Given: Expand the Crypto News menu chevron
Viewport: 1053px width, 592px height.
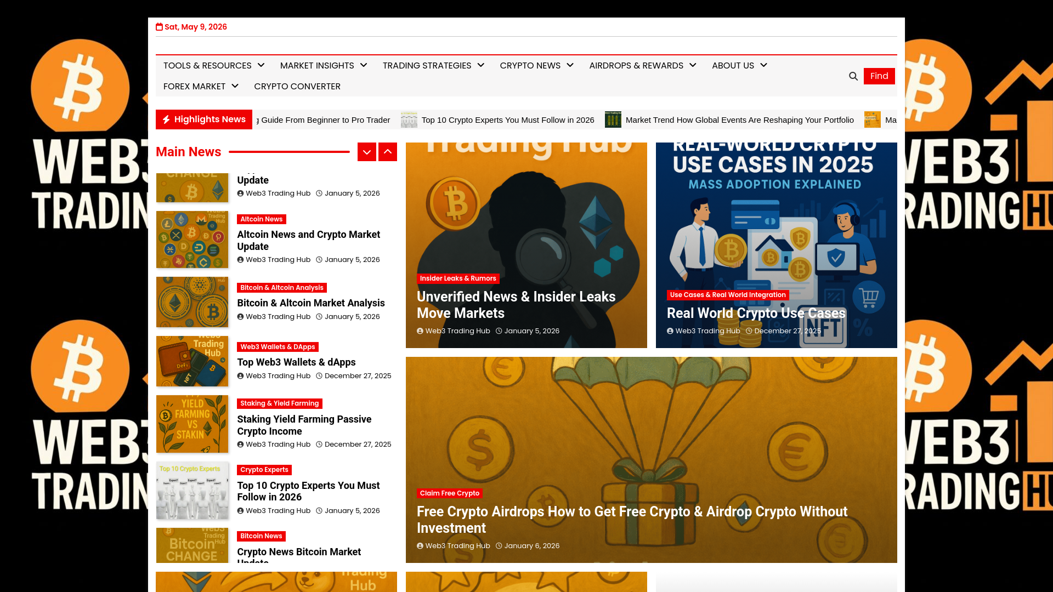Looking at the screenshot, I should (570, 65).
